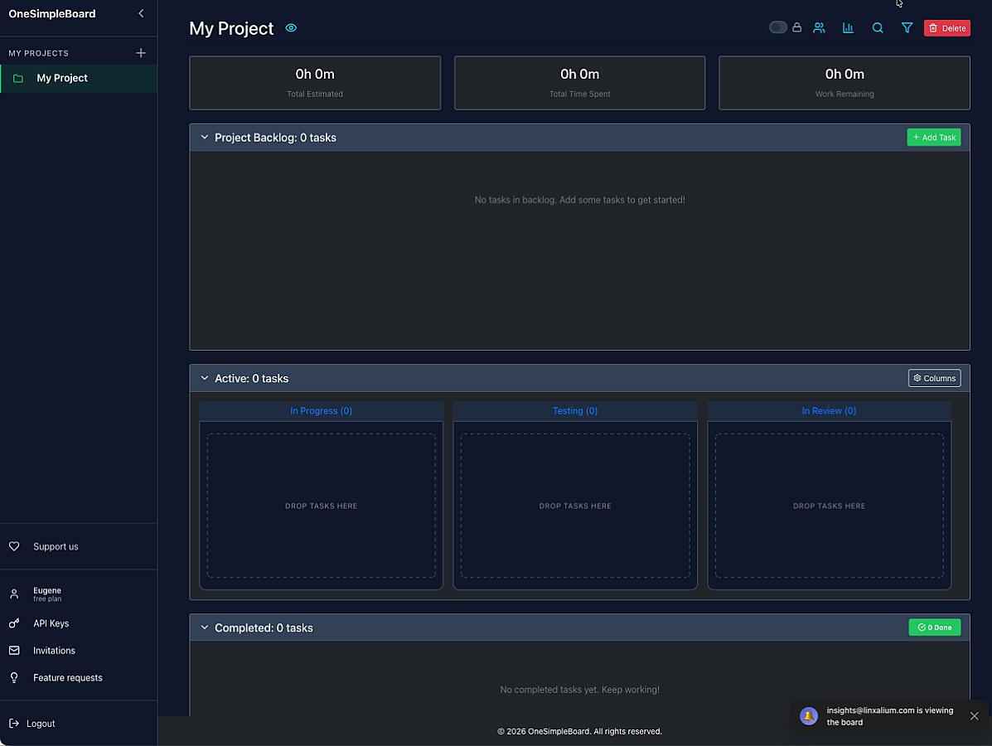Open the Support us link
This screenshot has width=992, height=746.
point(56,547)
